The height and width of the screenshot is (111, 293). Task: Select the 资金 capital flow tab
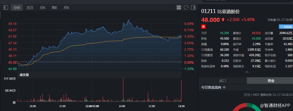tap(271, 81)
